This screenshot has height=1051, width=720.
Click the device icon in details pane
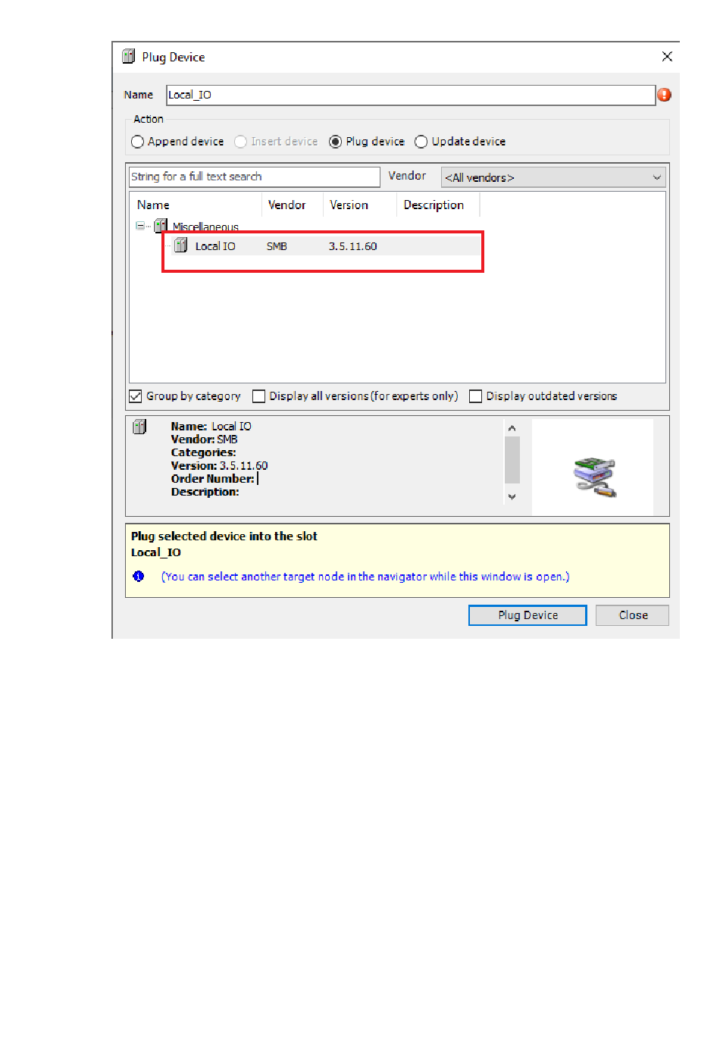click(139, 427)
